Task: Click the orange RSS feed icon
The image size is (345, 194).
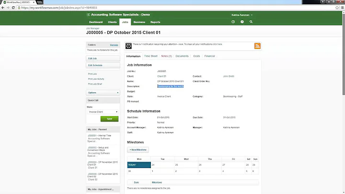Action: coord(257,46)
